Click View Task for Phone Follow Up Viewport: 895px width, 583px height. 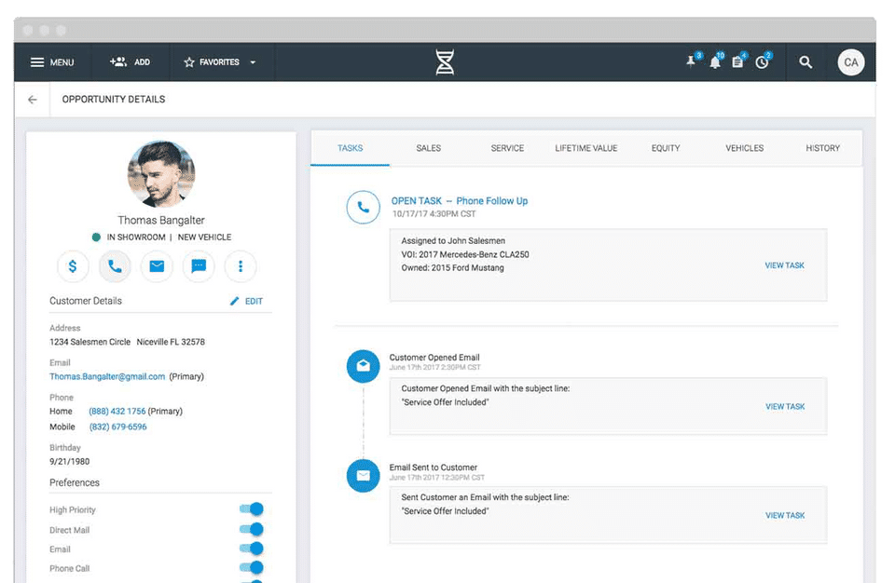coord(784,265)
